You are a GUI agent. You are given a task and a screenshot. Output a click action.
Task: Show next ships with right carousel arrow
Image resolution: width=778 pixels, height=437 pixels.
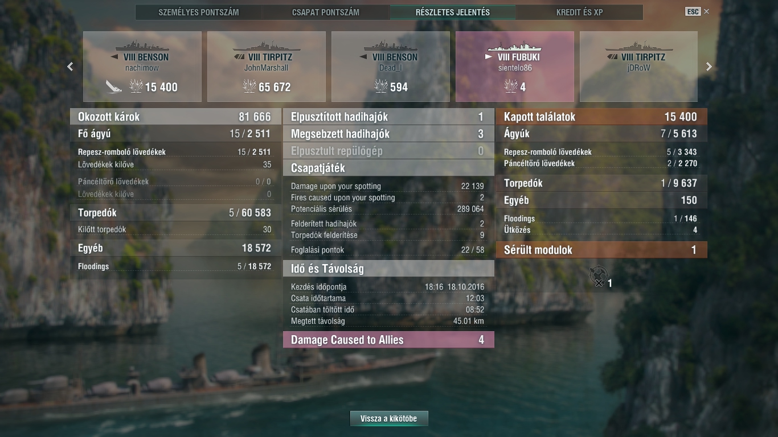point(709,67)
